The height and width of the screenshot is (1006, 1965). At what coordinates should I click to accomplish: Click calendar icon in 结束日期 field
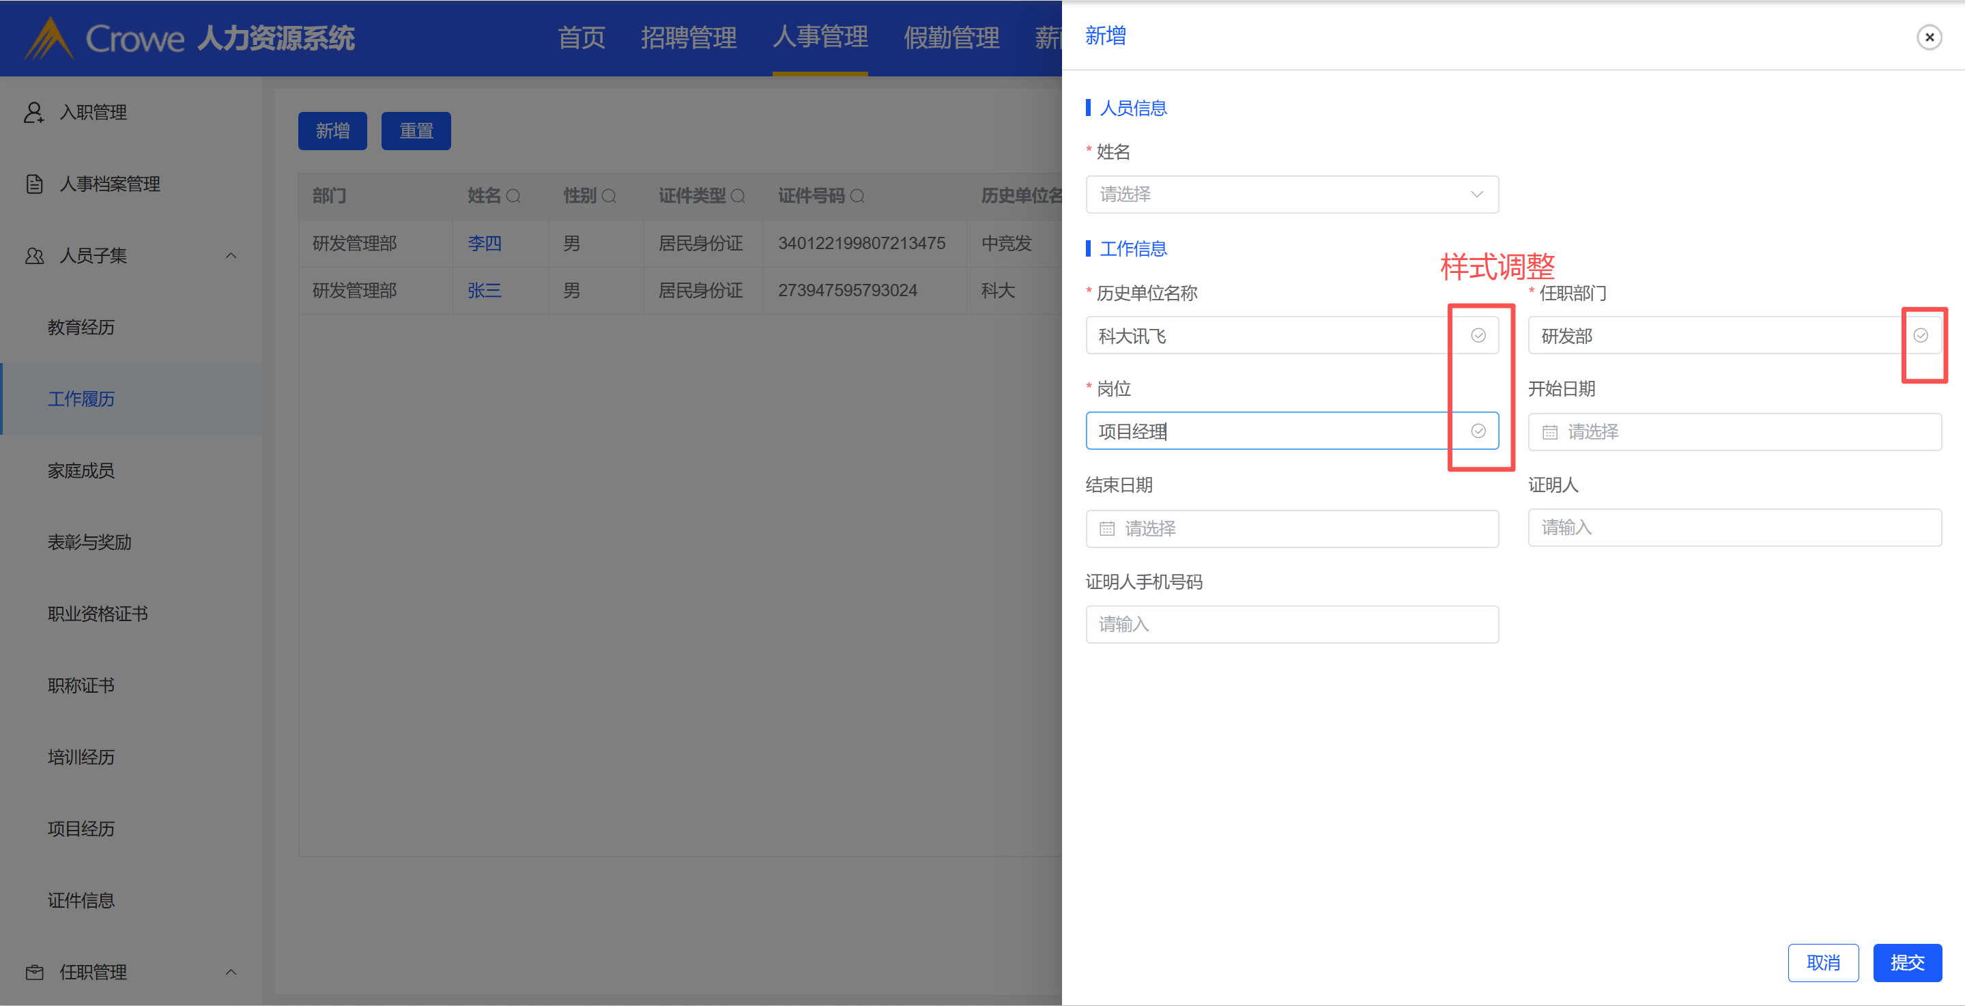click(x=1106, y=528)
